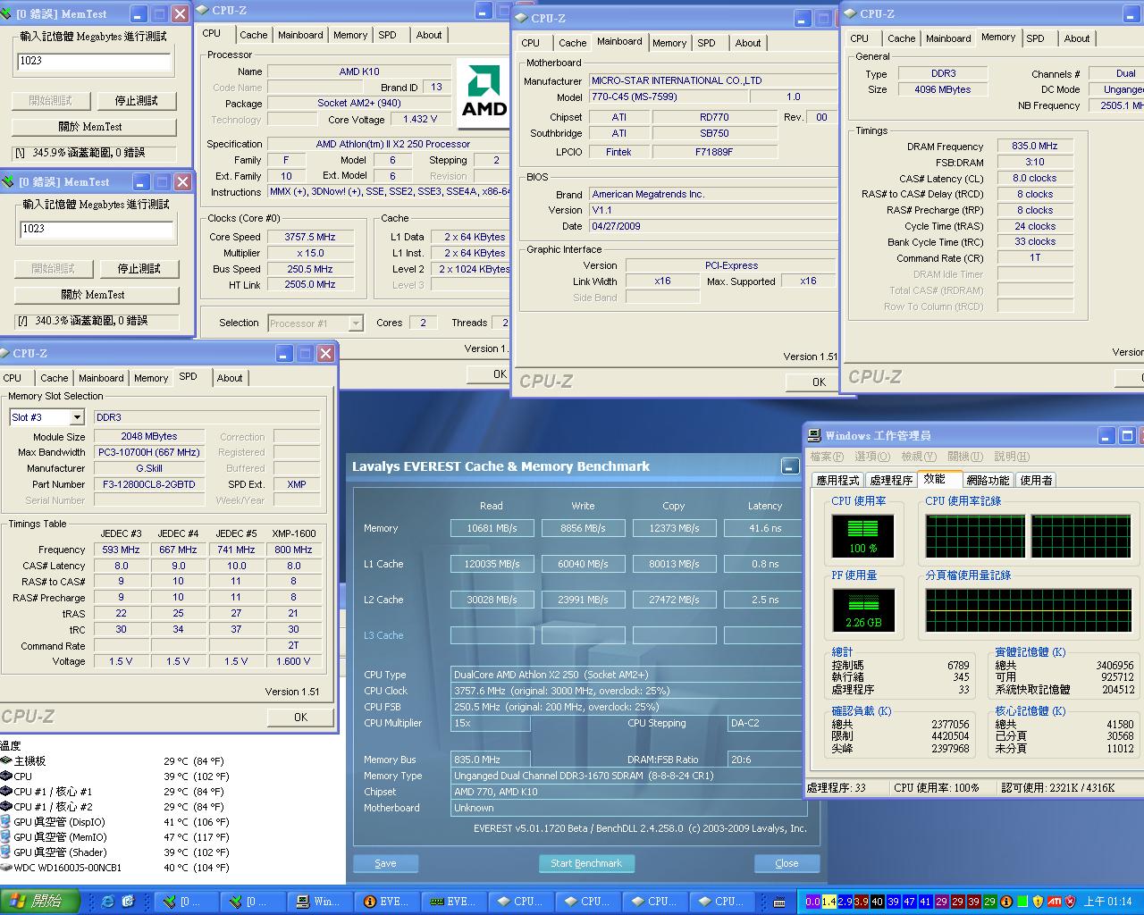The image size is (1144, 915).
Task: Switch to the Windows Task Manager taskbar item
Action: point(320,902)
